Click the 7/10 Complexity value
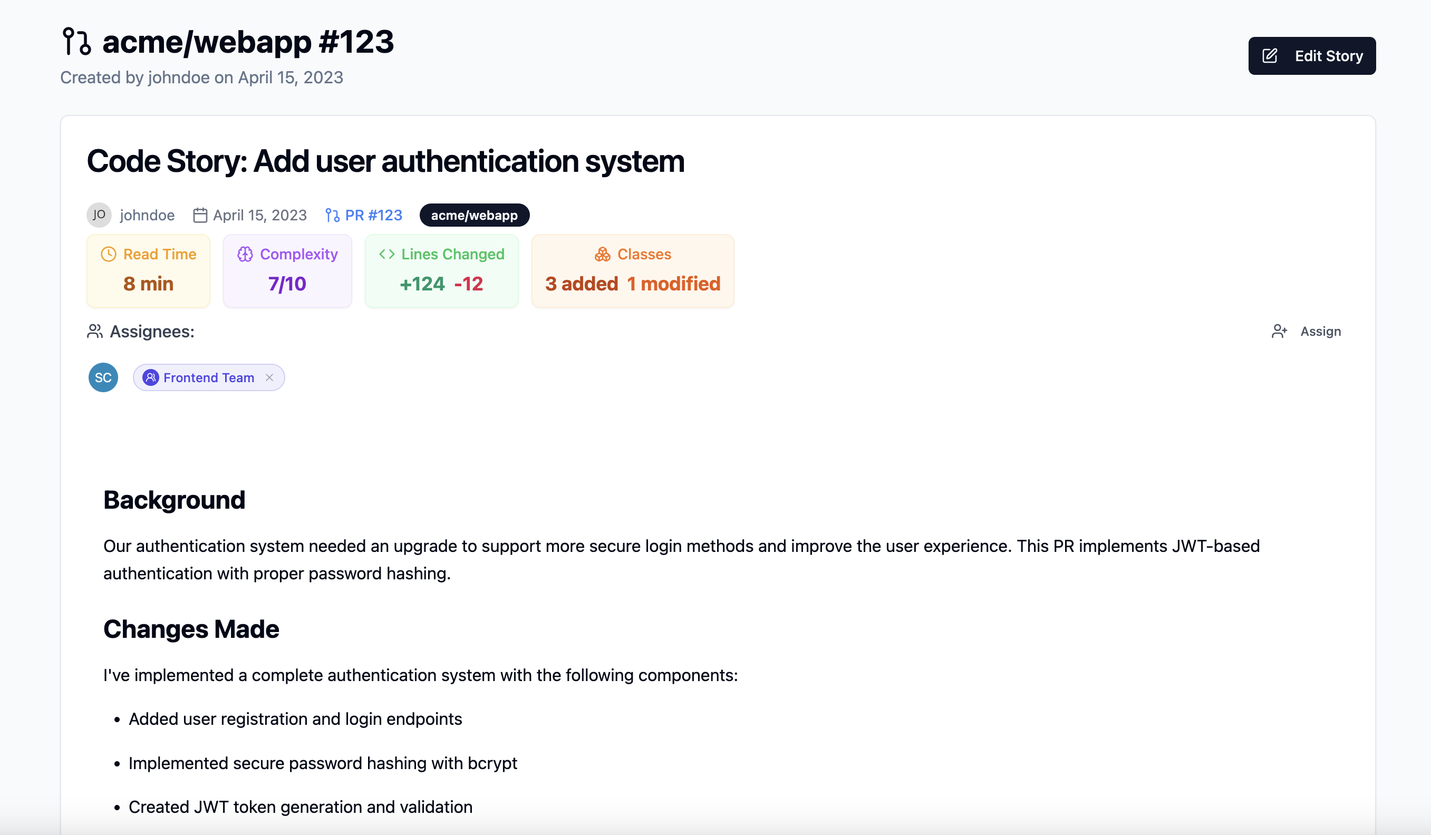This screenshot has height=835, width=1431. [x=287, y=284]
